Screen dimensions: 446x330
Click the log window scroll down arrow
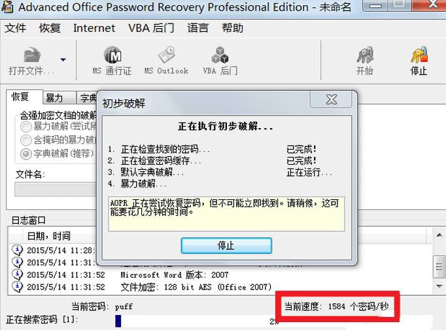coord(439,286)
